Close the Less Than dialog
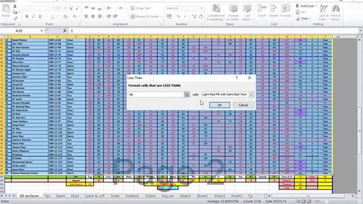The image size is (363, 204). [x=250, y=78]
